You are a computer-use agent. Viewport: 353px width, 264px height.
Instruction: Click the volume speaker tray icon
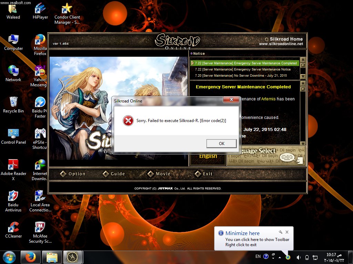coord(299,257)
